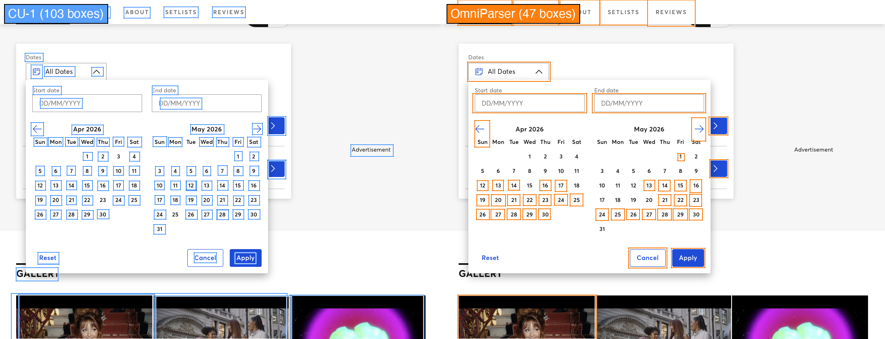Select May 9 in OmniParser panel calendar
This screenshot has height=339, width=885.
tap(696, 171)
